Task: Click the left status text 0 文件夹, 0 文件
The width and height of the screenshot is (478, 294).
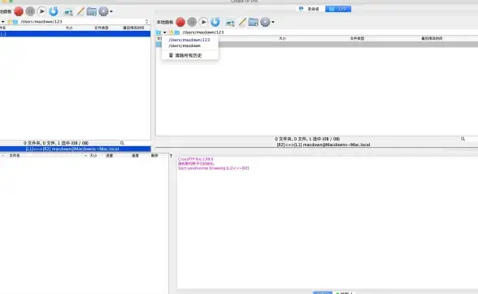Action: tap(56, 143)
